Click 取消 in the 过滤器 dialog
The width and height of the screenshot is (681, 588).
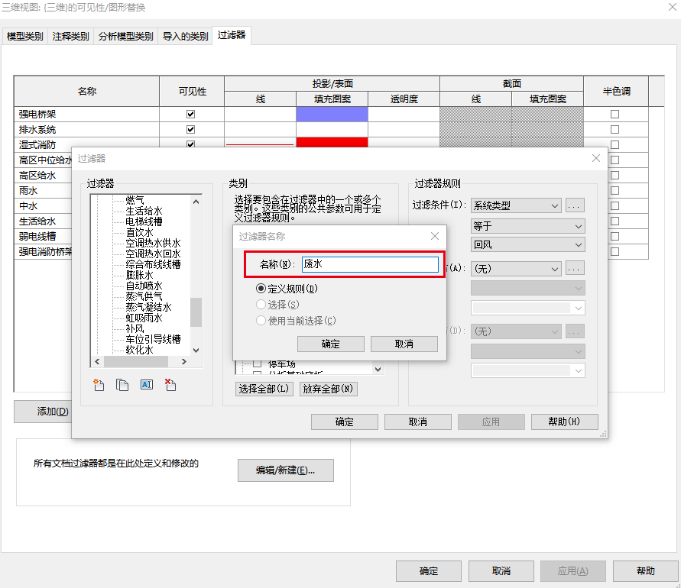tap(418, 422)
